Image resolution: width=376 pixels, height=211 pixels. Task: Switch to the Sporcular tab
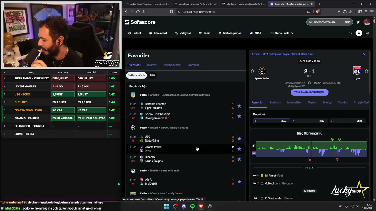pos(193,65)
